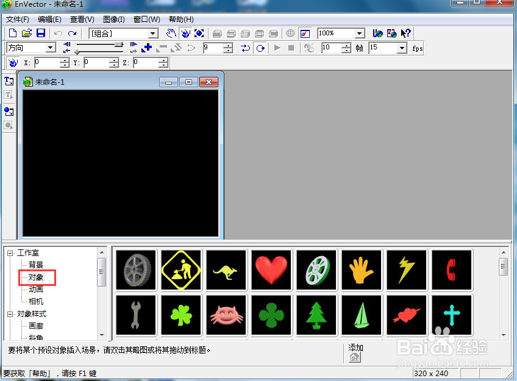Collapse the 工作室 tree node
Viewport: 517px width, 381px height.
(x=10, y=253)
